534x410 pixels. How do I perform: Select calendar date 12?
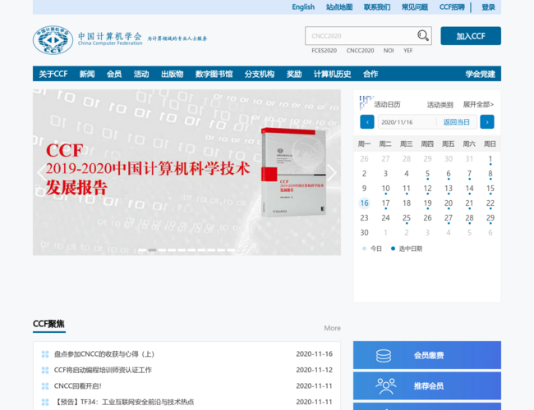pos(427,189)
